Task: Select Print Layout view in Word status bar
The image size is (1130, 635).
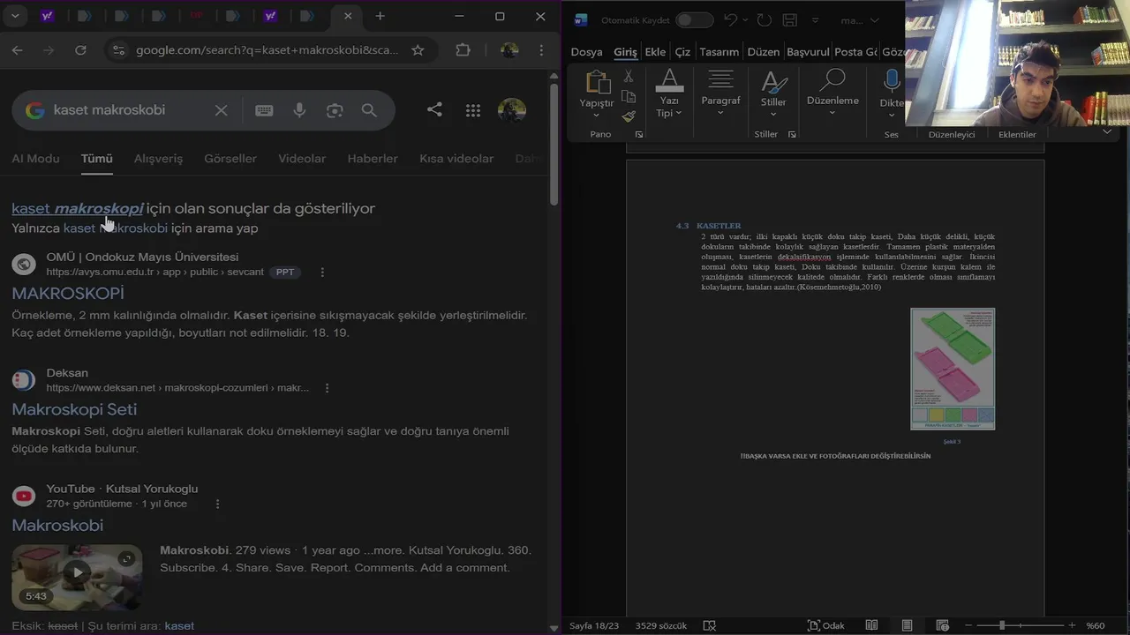Action: (x=907, y=625)
